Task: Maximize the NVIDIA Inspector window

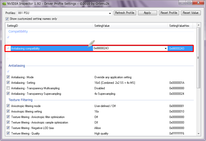Action: (189, 3)
